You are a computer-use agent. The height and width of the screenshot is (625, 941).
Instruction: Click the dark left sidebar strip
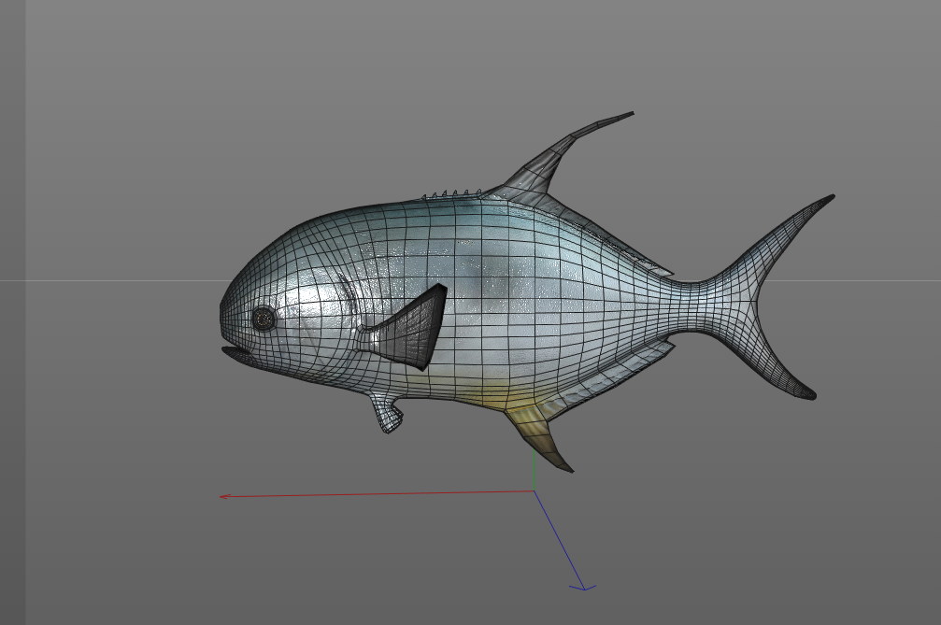click(x=12, y=312)
